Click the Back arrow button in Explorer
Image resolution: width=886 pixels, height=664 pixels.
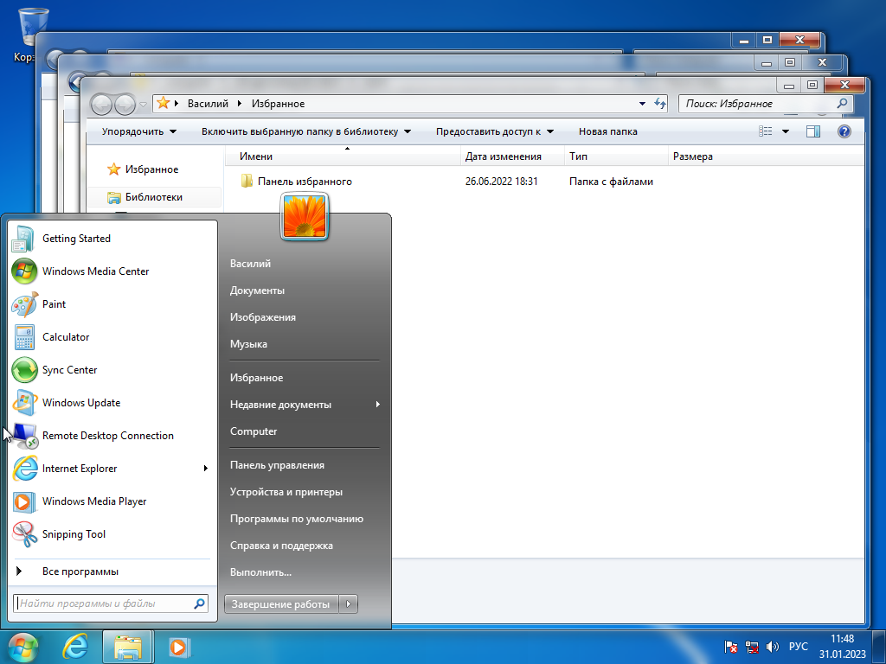tap(102, 104)
